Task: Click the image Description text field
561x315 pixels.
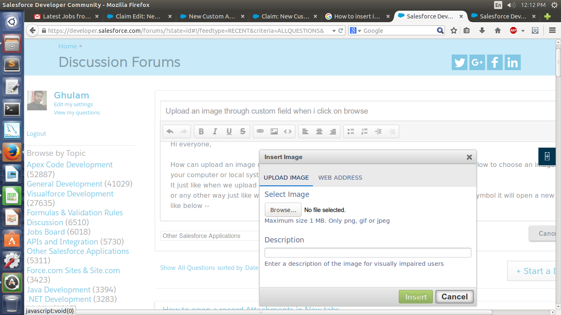Action: (368, 253)
